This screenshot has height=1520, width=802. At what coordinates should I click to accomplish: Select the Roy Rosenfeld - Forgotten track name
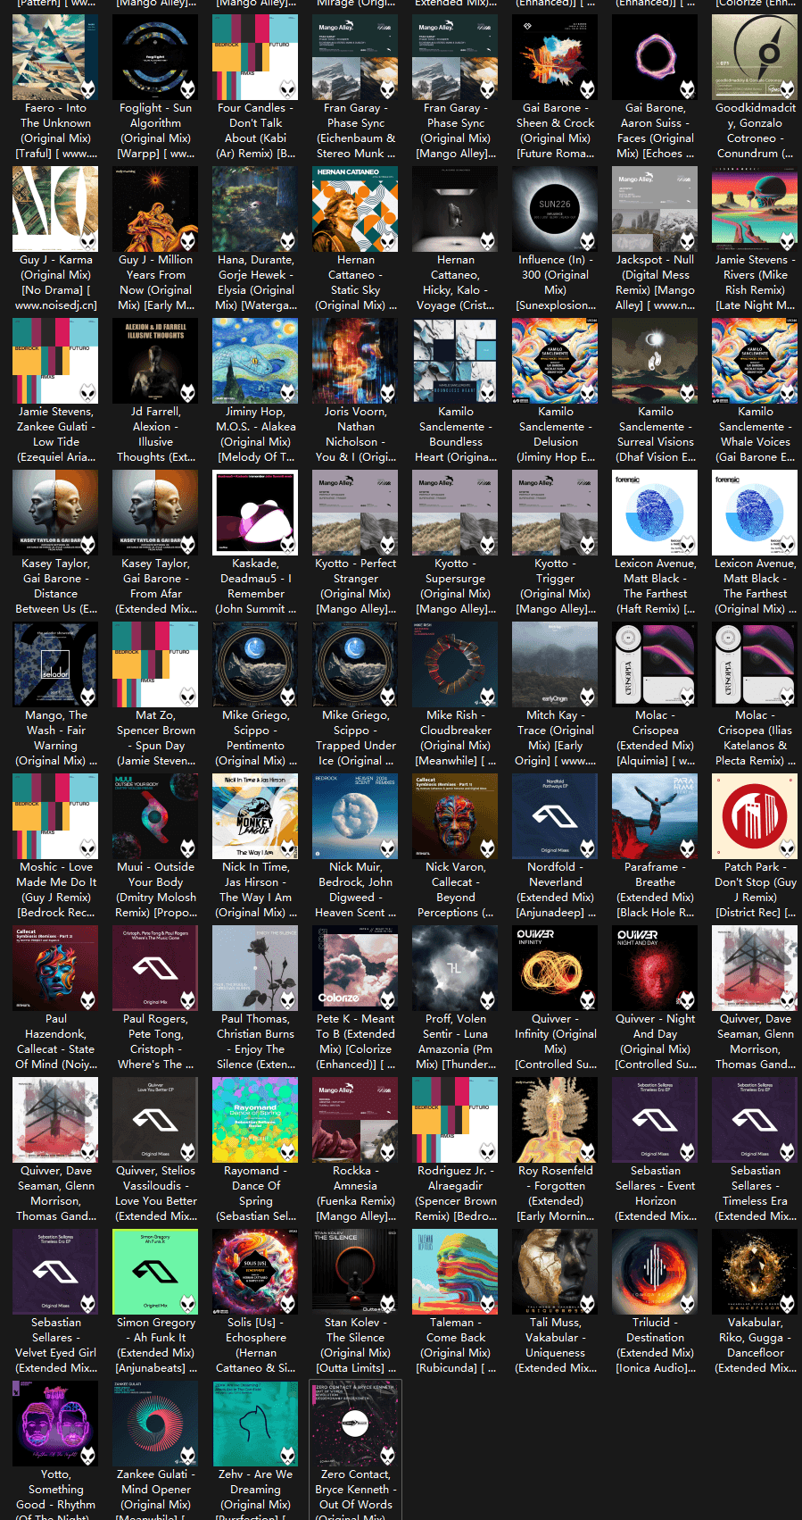pos(555,1193)
